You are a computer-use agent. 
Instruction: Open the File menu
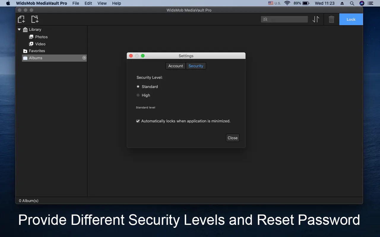[76, 3]
